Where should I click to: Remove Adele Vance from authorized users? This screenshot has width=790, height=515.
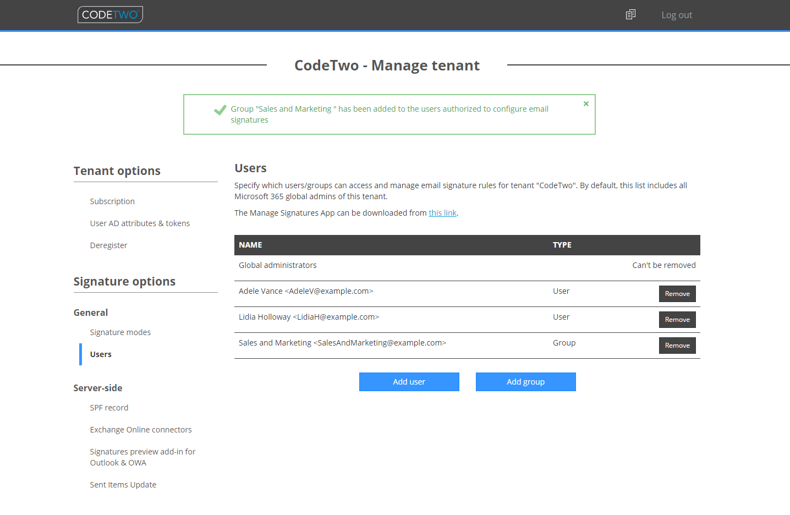coord(677,293)
